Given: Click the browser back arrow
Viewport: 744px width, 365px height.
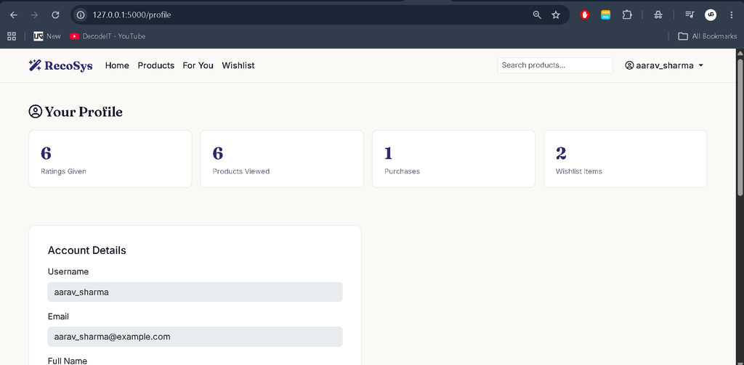Looking at the screenshot, I should pyautogui.click(x=14, y=15).
